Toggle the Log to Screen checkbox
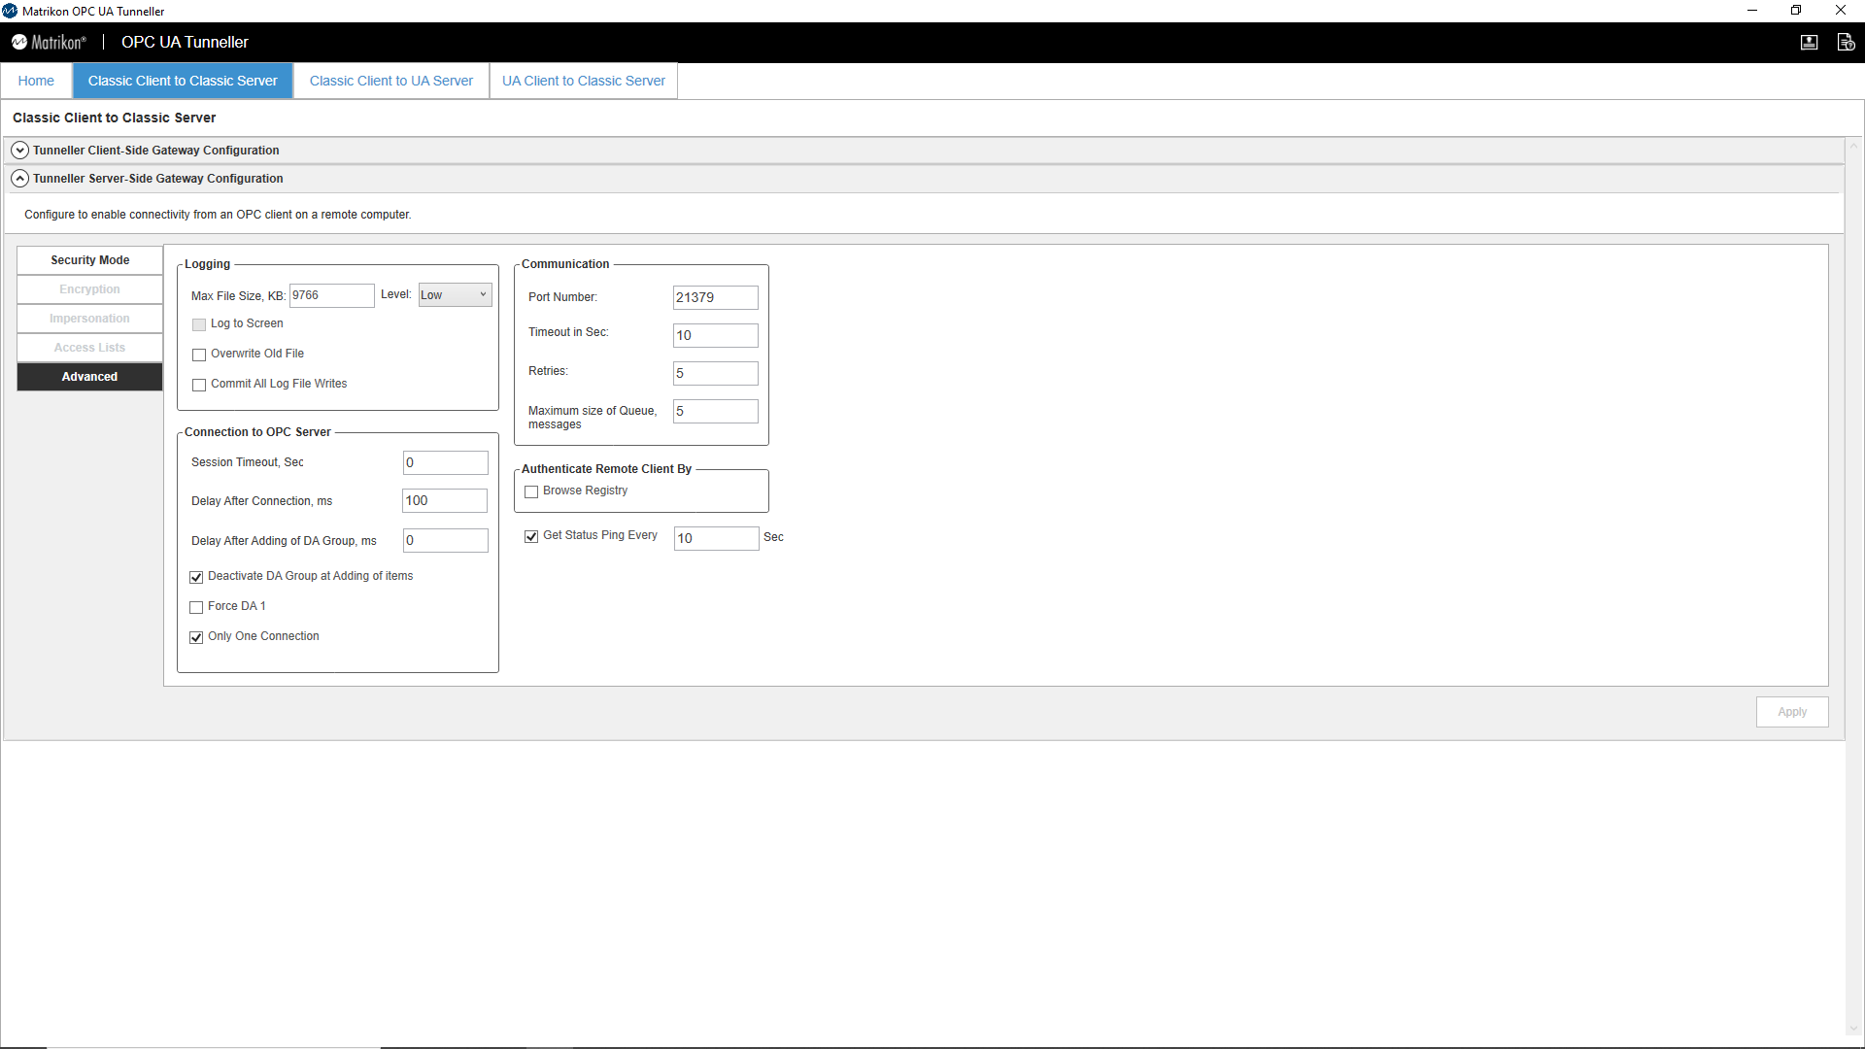Viewport: 1865px width, 1049px height. pos(199,324)
